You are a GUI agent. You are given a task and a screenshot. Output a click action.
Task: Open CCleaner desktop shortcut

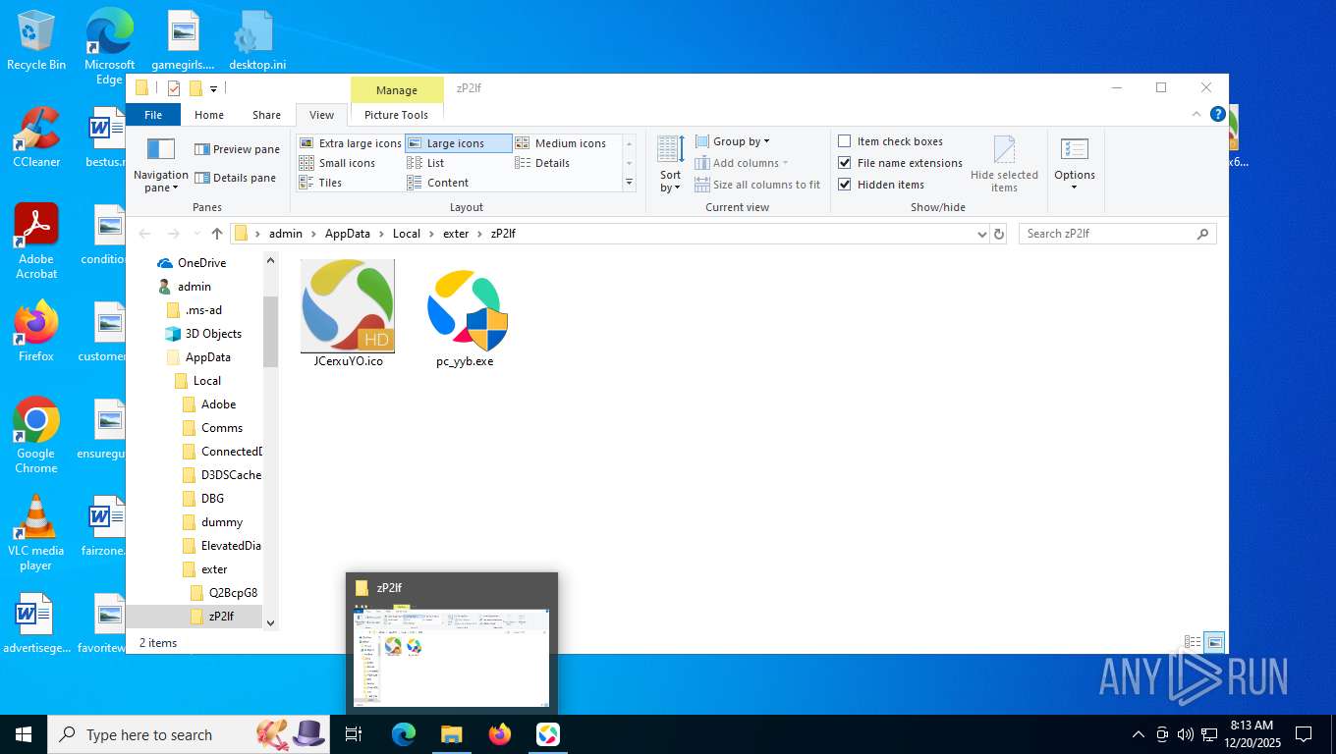coord(36,137)
